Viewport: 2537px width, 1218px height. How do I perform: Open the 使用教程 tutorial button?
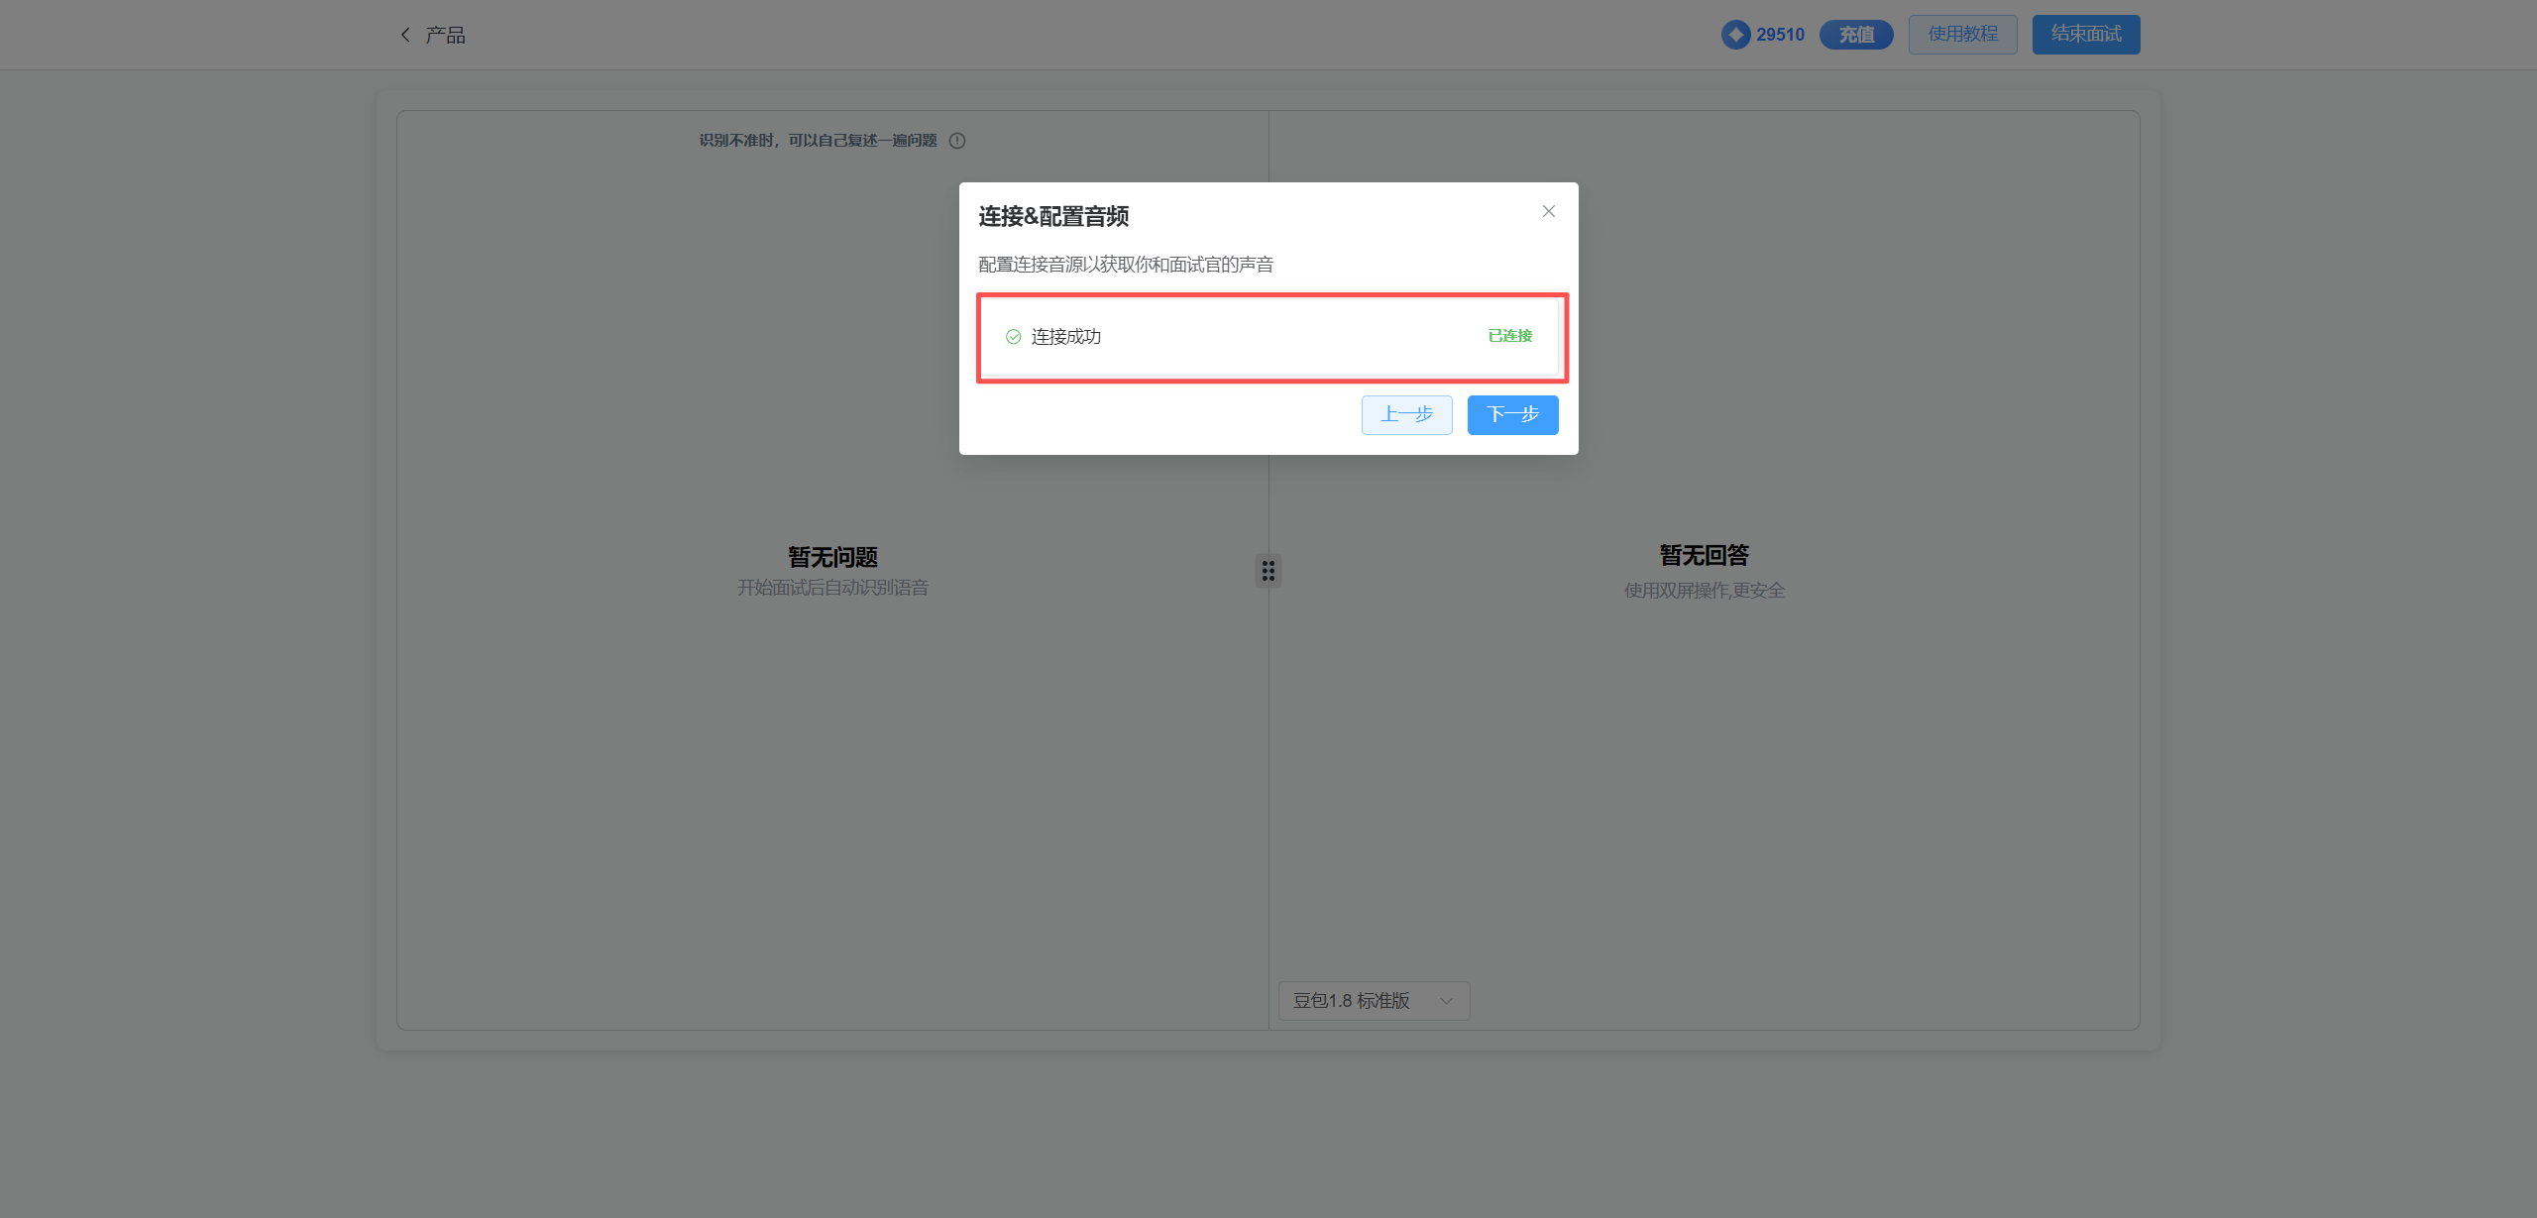point(1962,35)
